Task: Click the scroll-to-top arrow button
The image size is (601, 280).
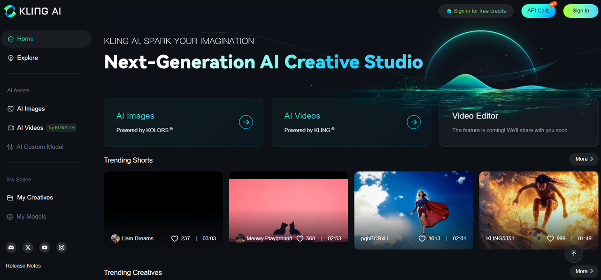Action: (x=573, y=253)
